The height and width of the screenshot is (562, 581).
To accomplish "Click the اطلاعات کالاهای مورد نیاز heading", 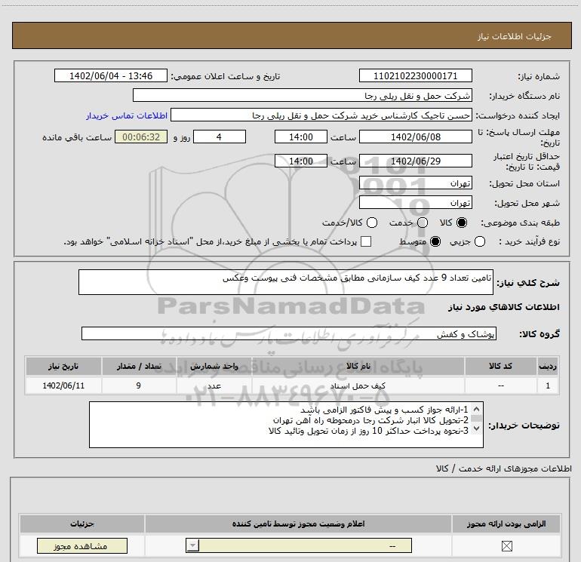I will (x=503, y=307).
